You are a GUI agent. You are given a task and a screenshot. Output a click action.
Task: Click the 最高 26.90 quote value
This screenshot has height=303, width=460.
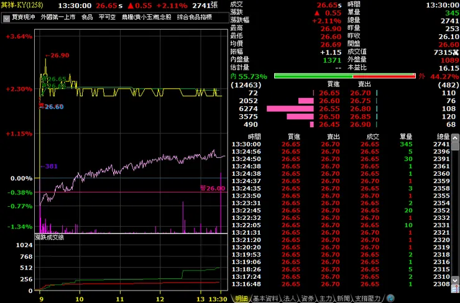(x=331, y=29)
